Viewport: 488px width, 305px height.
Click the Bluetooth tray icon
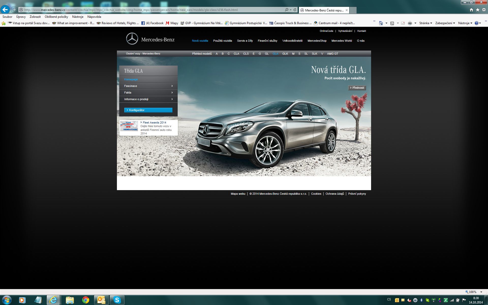pyautogui.click(x=421, y=300)
